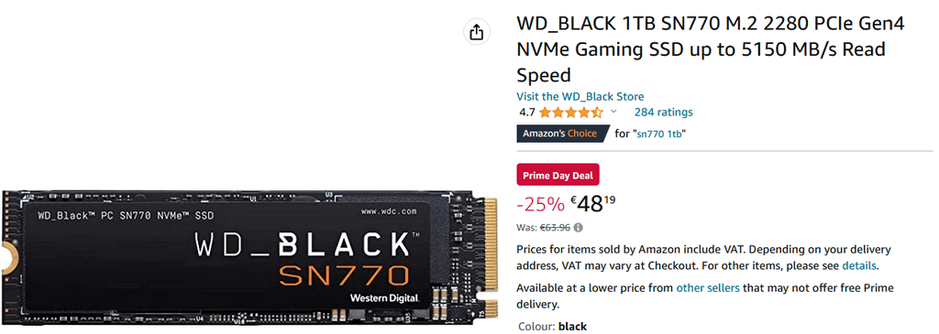
Task: Click the struck-through €63.96 previous price
Action: [x=555, y=228]
